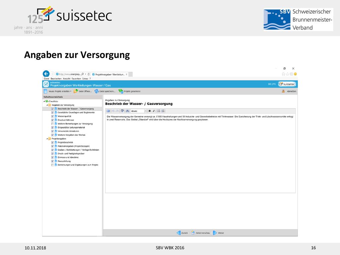
Task: Open the Neues Projekt erstellen dropdown arrow
Action: click(71, 91)
